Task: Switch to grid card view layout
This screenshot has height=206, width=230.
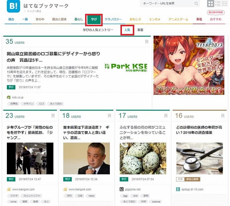Action: (210, 3)
